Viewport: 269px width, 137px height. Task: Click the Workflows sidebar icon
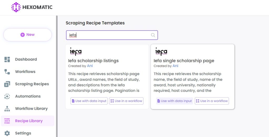coord(7,72)
